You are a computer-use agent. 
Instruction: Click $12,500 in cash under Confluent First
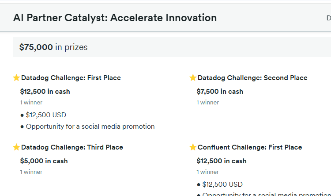coord(222,161)
